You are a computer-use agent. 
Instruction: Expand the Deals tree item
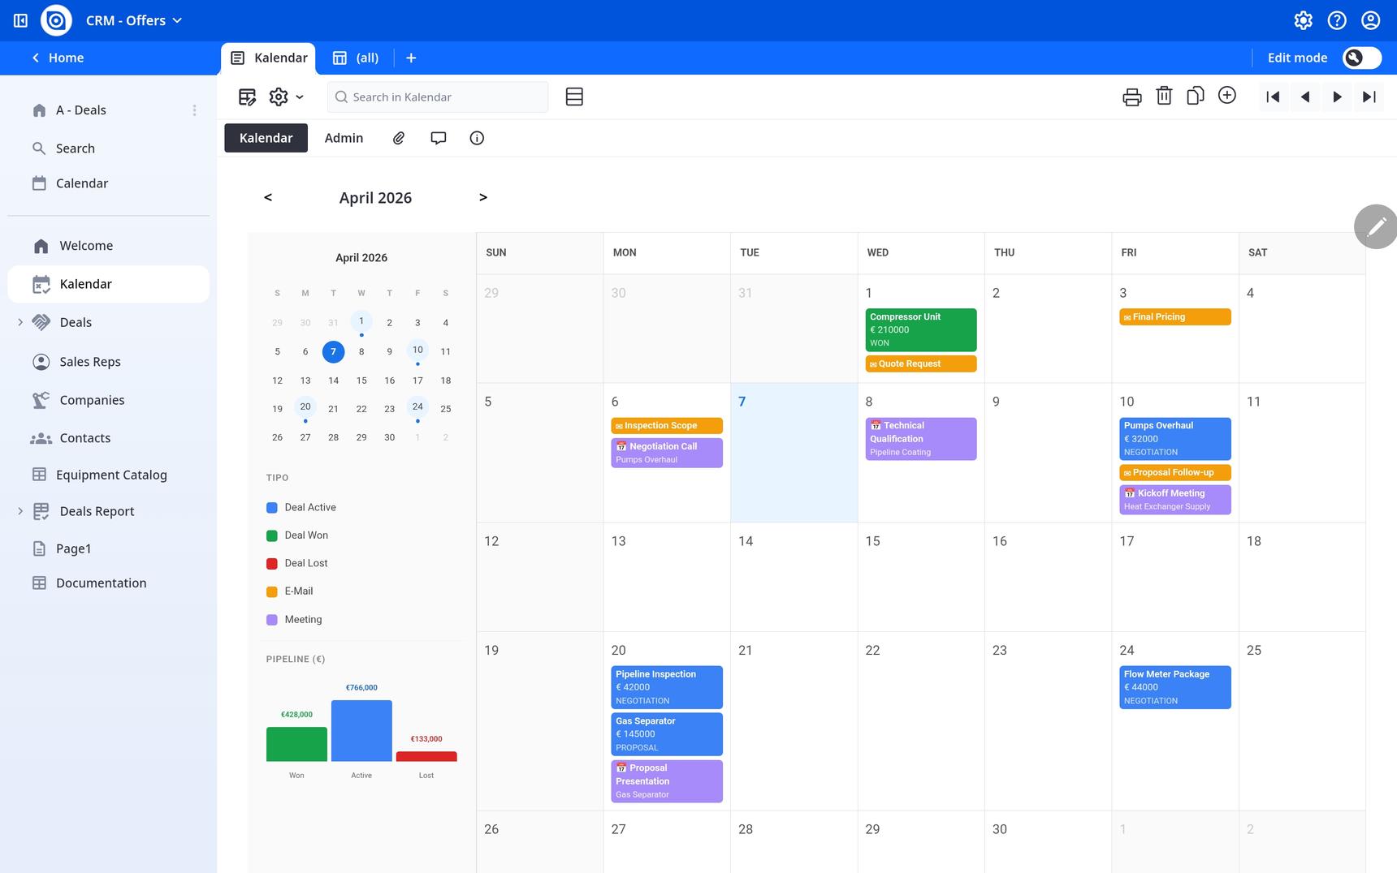[20, 322]
